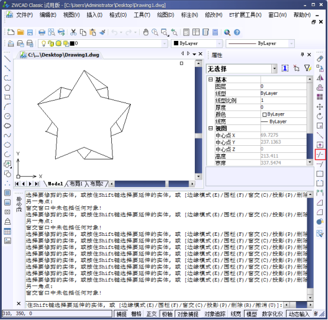Image resolution: width=328 pixels, height=320 pixels.
Task: Click the black layer color swatch
Action: point(72,43)
